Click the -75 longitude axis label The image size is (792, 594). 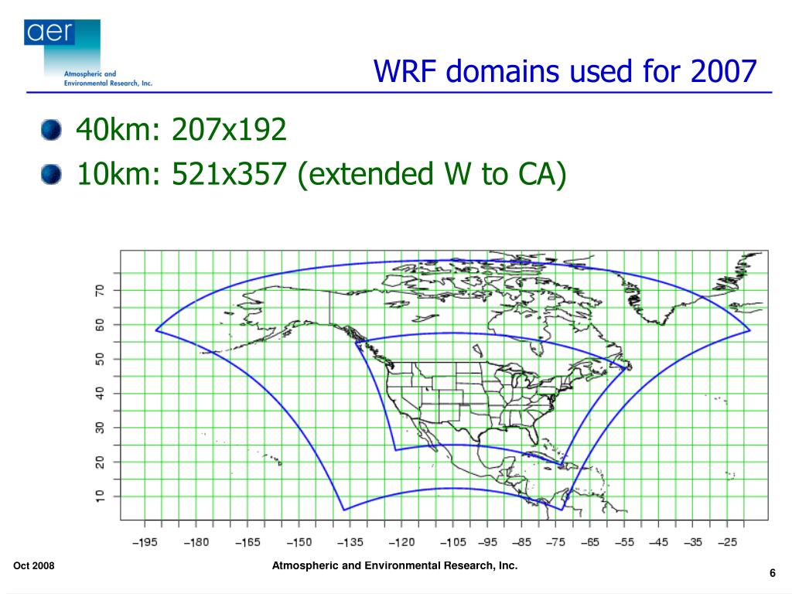[x=555, y=542]
